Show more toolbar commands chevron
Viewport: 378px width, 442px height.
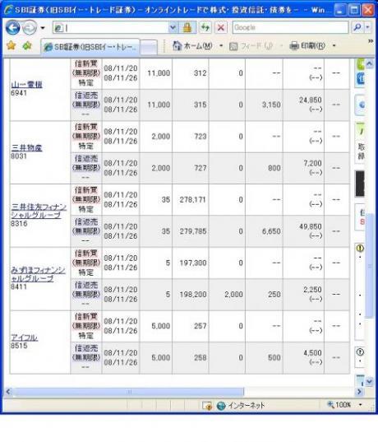[371, 41]
